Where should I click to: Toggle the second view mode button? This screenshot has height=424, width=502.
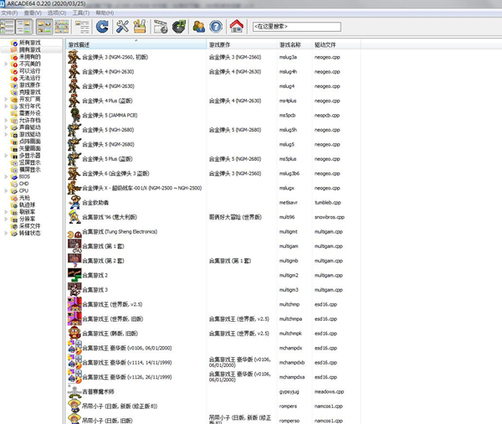[28, 27]
